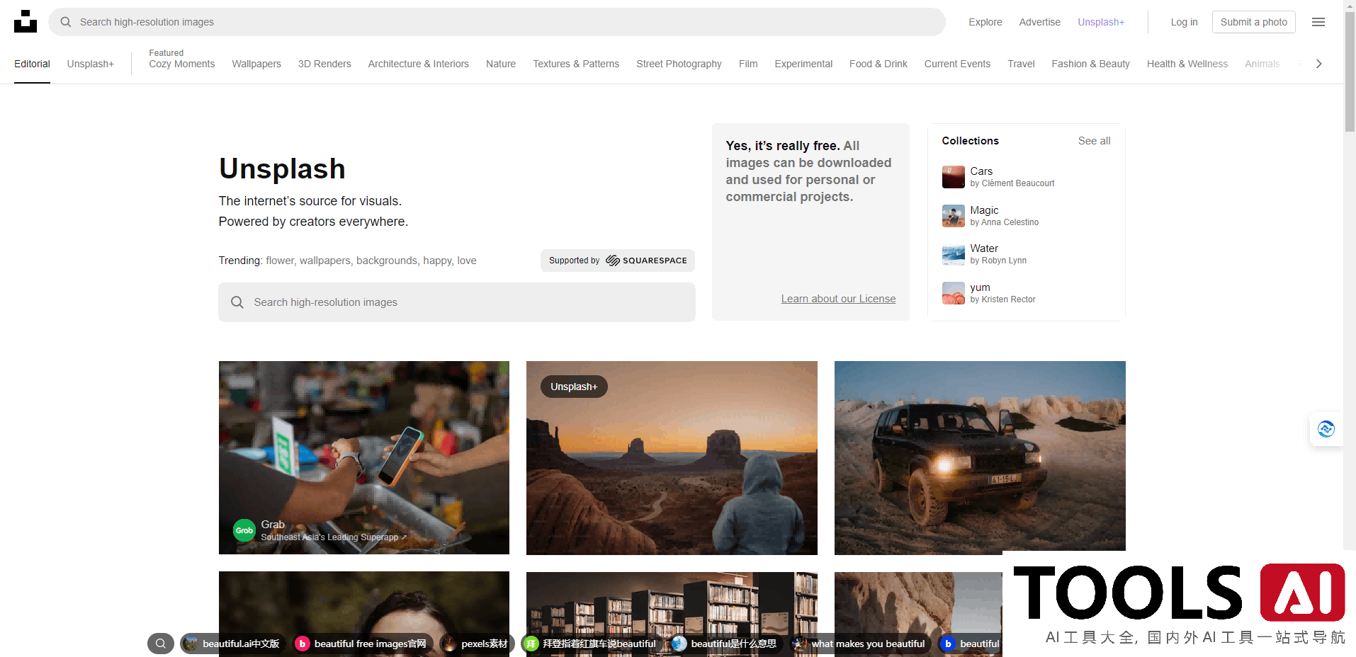This screenshot has height=657, width=1356.
Task: Click the Unsplash logo icon
Action: tap(26, 22)
